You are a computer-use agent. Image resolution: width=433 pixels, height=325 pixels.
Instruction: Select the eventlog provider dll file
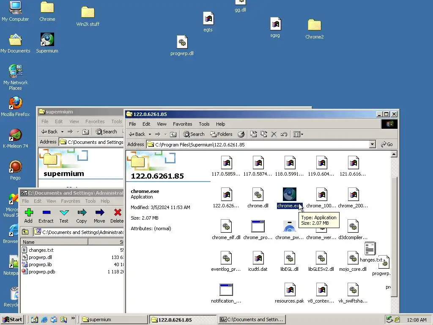pyautogui.click(x=226, y=258)
